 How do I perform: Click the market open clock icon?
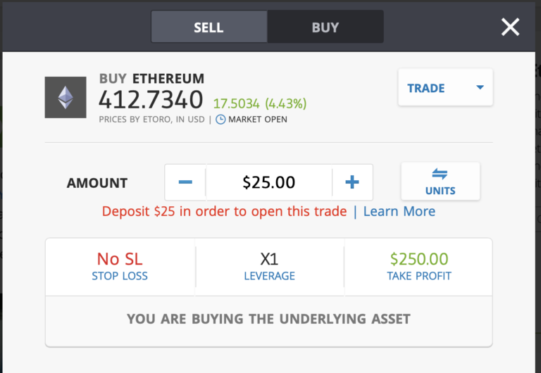point(220,120)
